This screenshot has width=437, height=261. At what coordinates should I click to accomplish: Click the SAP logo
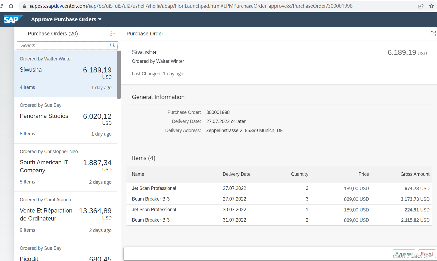(x=13, y=19)
